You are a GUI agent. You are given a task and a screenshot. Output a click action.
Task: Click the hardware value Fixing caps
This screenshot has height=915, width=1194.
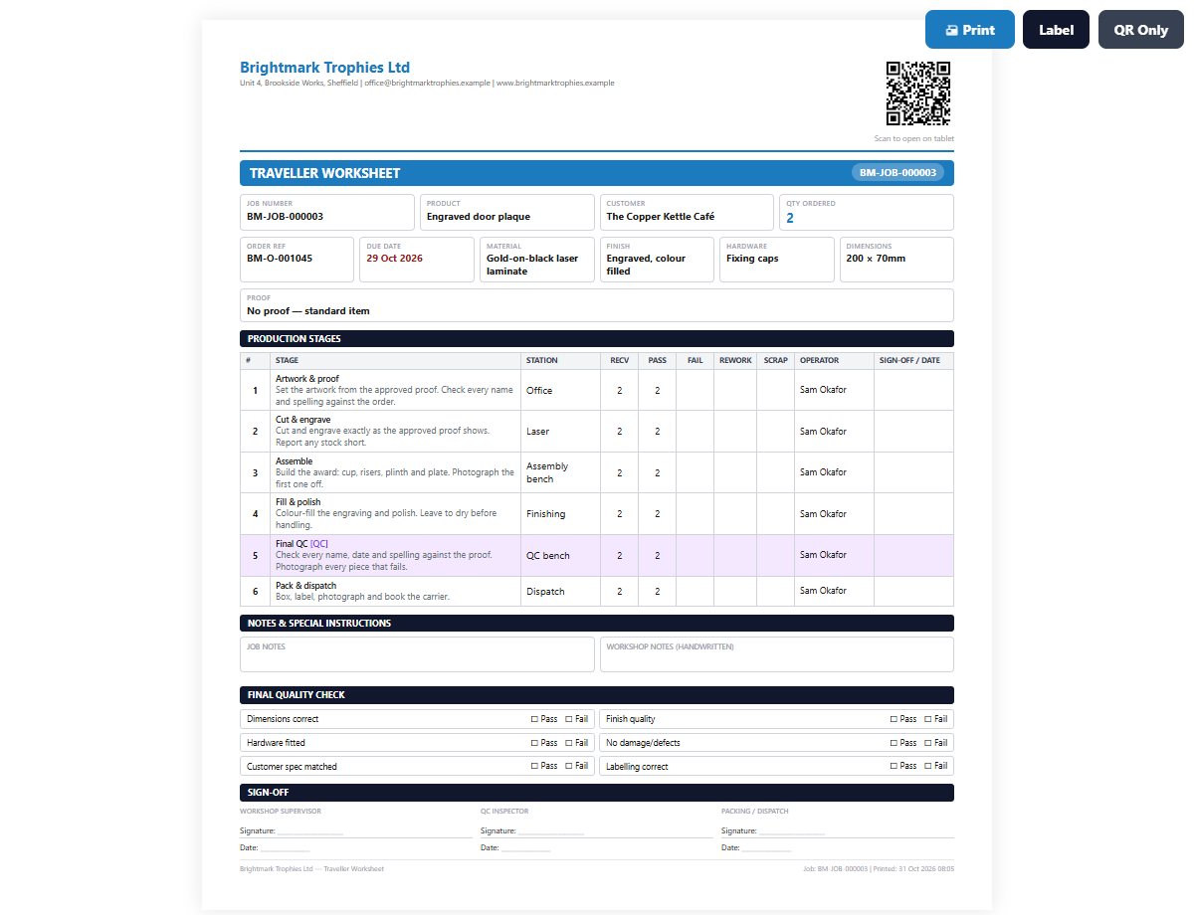point(752,259)
